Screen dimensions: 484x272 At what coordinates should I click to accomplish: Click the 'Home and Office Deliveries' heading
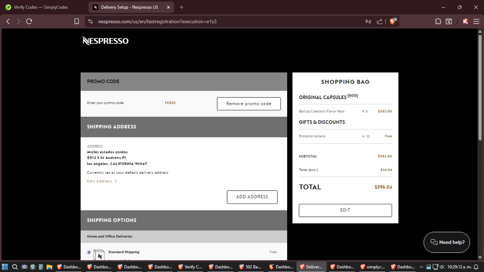pyautogui.click(x=109, y=237)
